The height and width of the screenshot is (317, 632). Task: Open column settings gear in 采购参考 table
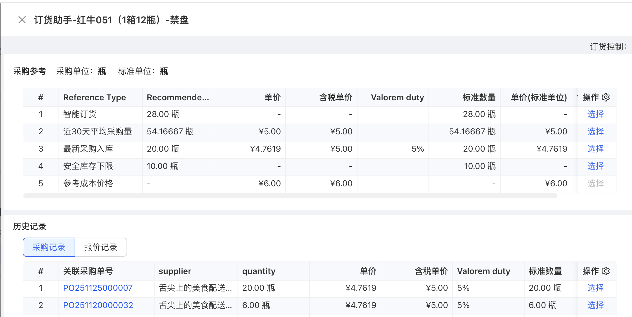[x=606, y=98]
